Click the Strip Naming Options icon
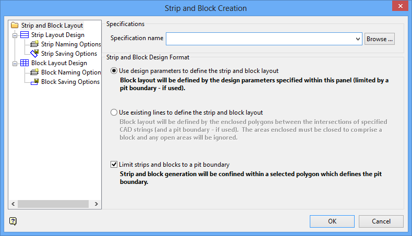 (x=35, y=44)
